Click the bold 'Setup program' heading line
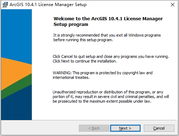Screen dimensions: 179x136 (x=71, y=25)
